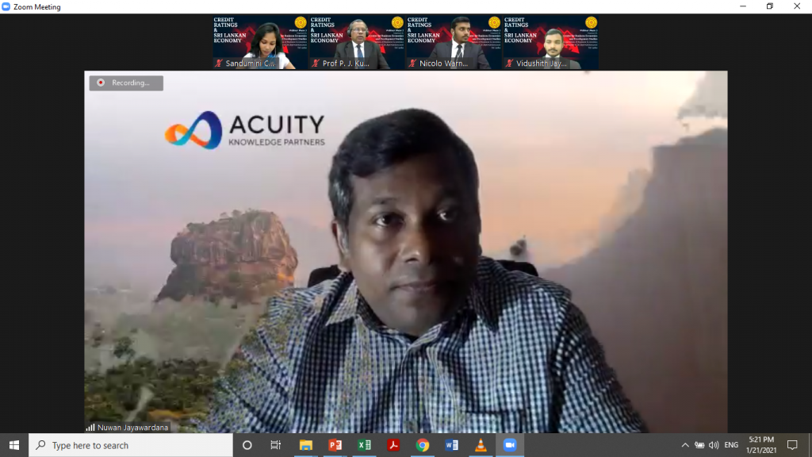Screen dimensions: 812x457
Task: Select Sandumini's video thumbnail
Action: point(260,42)
